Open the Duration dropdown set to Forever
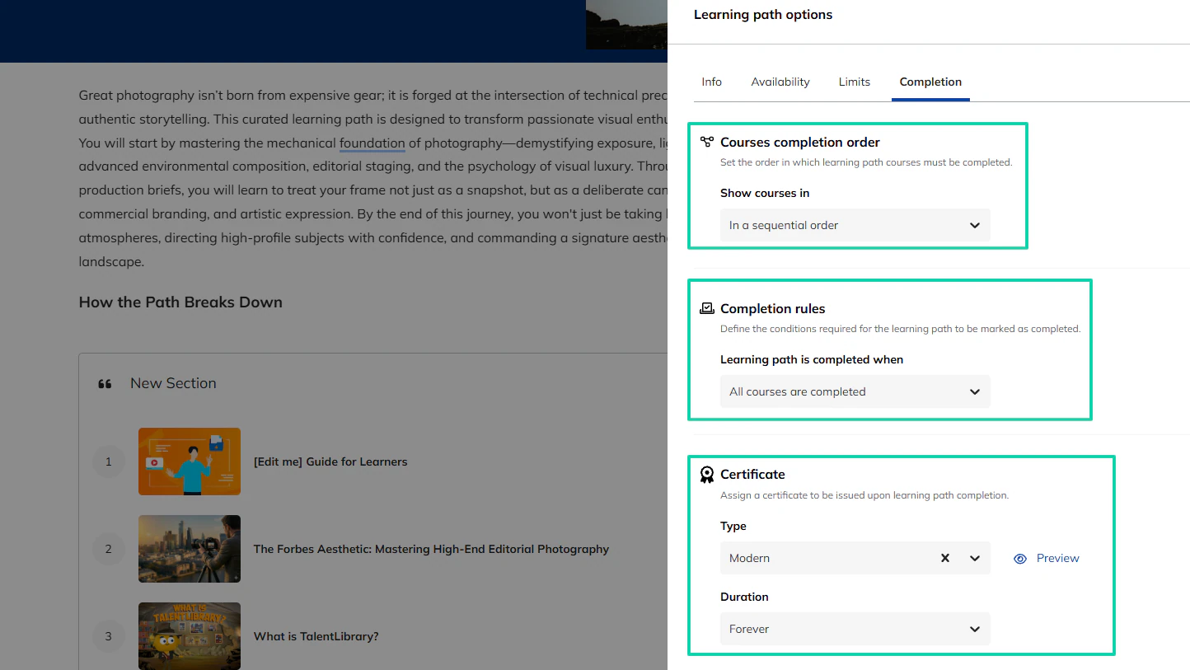This screenshot has height=670, width=1190. (x=855, y=629)
